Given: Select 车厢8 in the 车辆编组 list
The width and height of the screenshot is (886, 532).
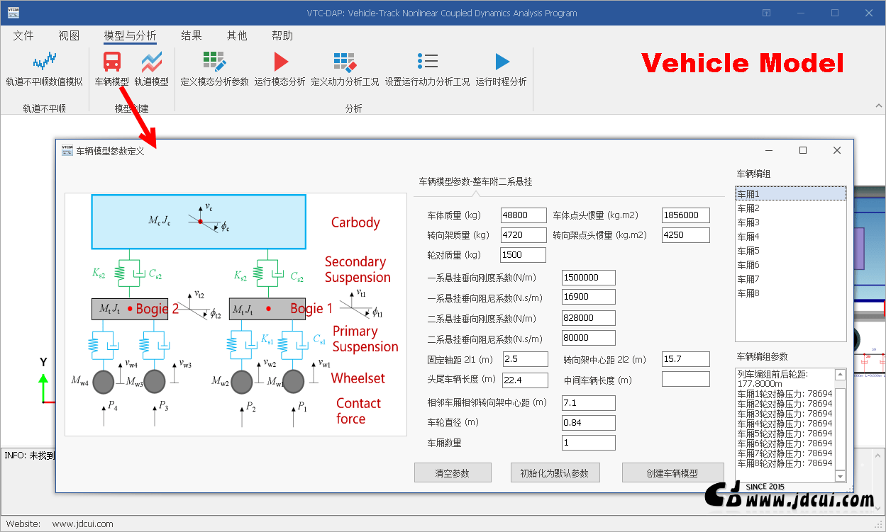Looking at the screenshot, I should pos(748,293).
